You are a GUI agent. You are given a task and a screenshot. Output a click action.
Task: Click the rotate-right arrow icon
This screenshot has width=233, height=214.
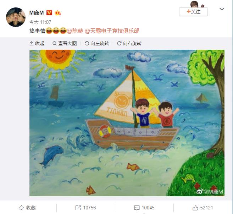click(119, 43)
